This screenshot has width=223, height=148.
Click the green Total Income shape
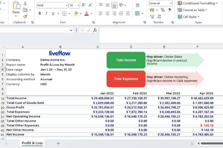pyautogui.click(x=126, y=60)
